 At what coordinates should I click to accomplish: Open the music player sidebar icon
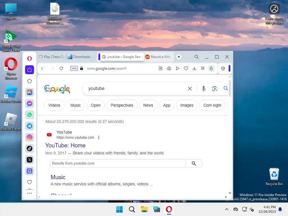29,171
